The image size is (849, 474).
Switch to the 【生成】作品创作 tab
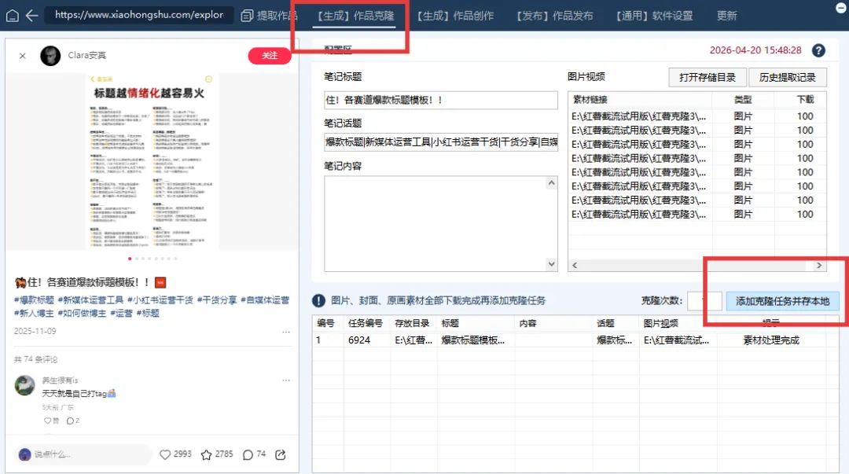[456, 14]
